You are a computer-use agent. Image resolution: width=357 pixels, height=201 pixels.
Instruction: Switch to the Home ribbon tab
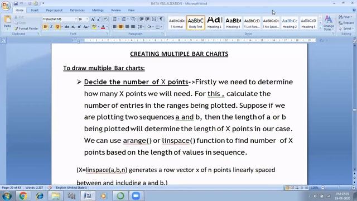pyautogui.click(x=20, y=10)
